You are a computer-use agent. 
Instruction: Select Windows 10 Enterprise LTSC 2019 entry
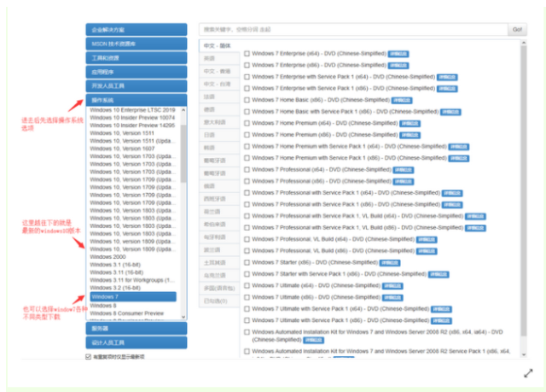point(132,110)
